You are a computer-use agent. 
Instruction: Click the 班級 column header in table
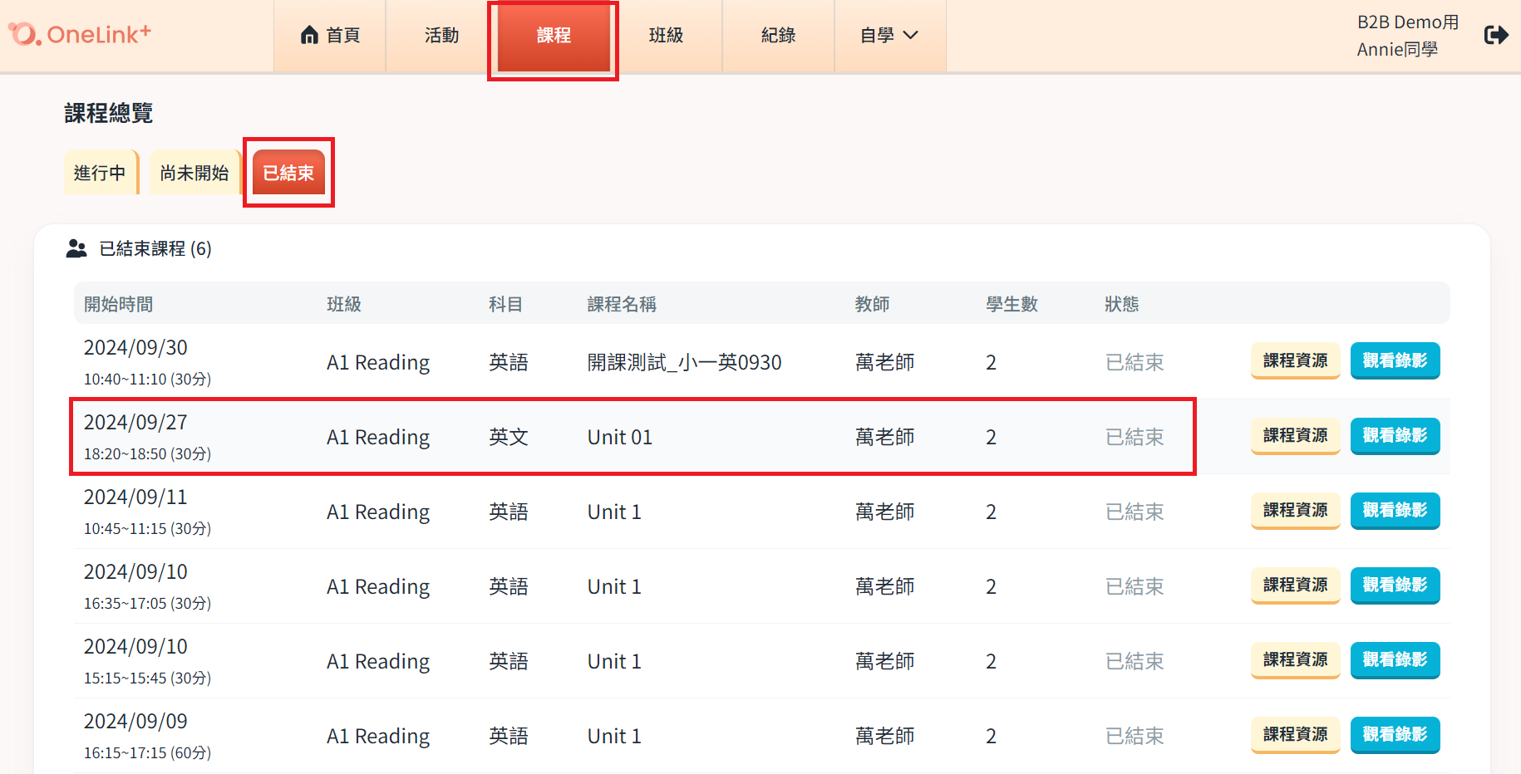344,304
